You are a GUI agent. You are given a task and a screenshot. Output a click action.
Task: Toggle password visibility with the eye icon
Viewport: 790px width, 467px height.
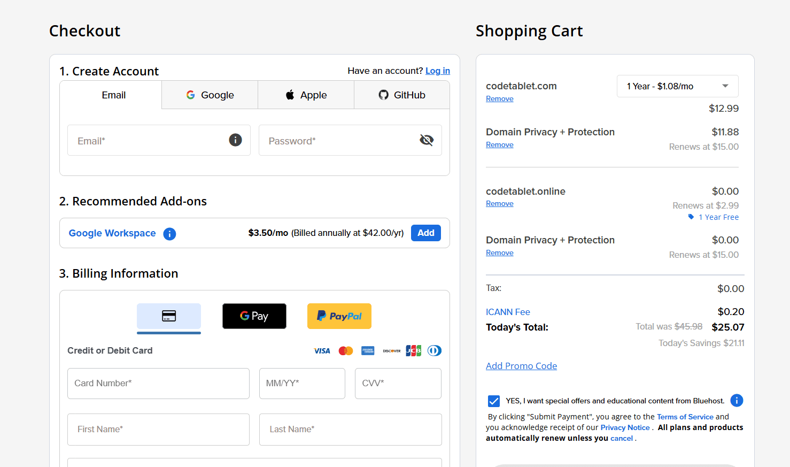[x=426, y=140]
